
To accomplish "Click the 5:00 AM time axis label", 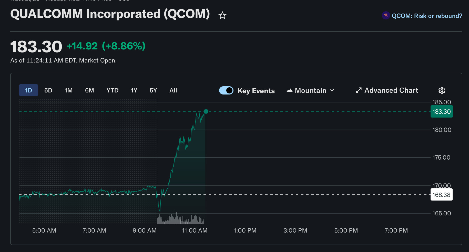I will click(44, 230).
